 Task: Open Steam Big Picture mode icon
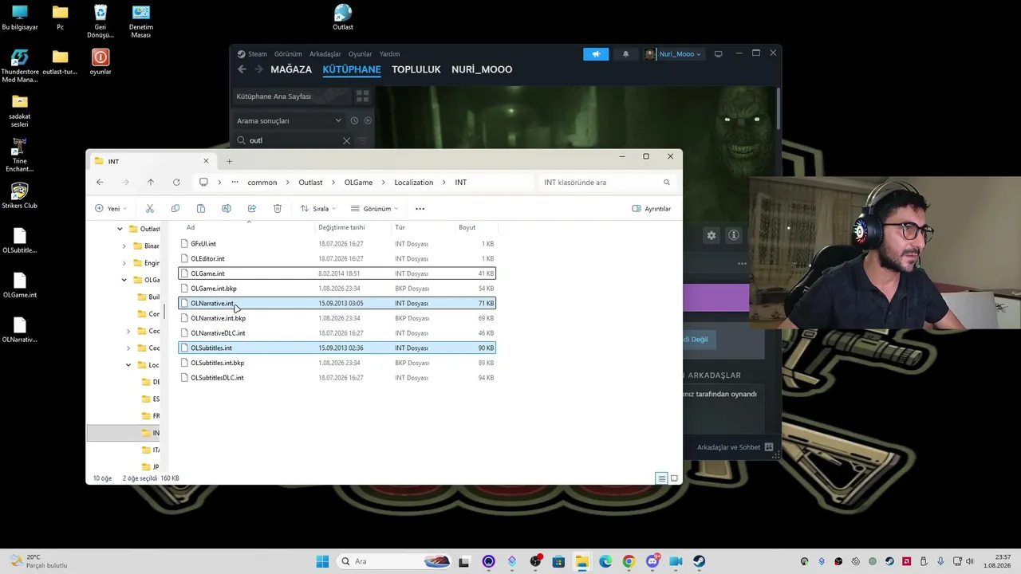pos(718,54)
